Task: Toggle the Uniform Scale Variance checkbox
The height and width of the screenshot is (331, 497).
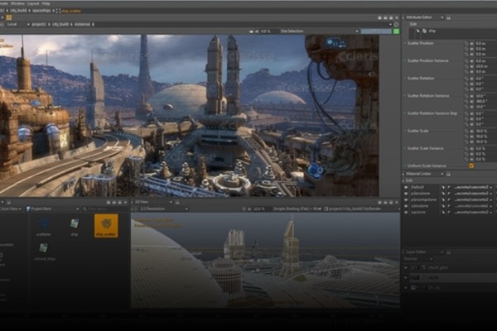Action: [471, 165]
